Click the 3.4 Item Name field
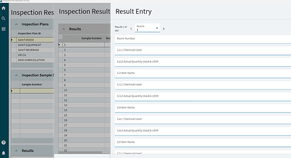Image resolution: width=291 pixels, height=158 pixels. pos(203,108)
